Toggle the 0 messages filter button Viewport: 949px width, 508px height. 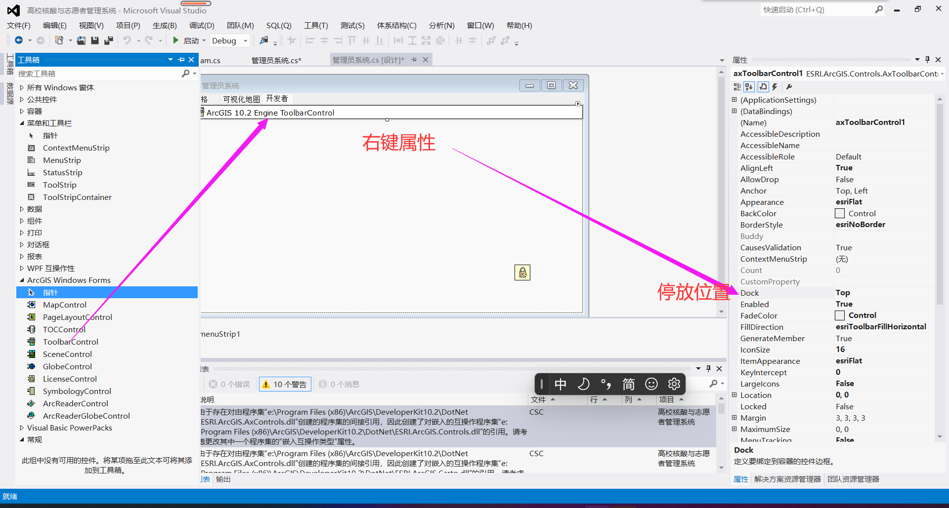pos(339,384)
